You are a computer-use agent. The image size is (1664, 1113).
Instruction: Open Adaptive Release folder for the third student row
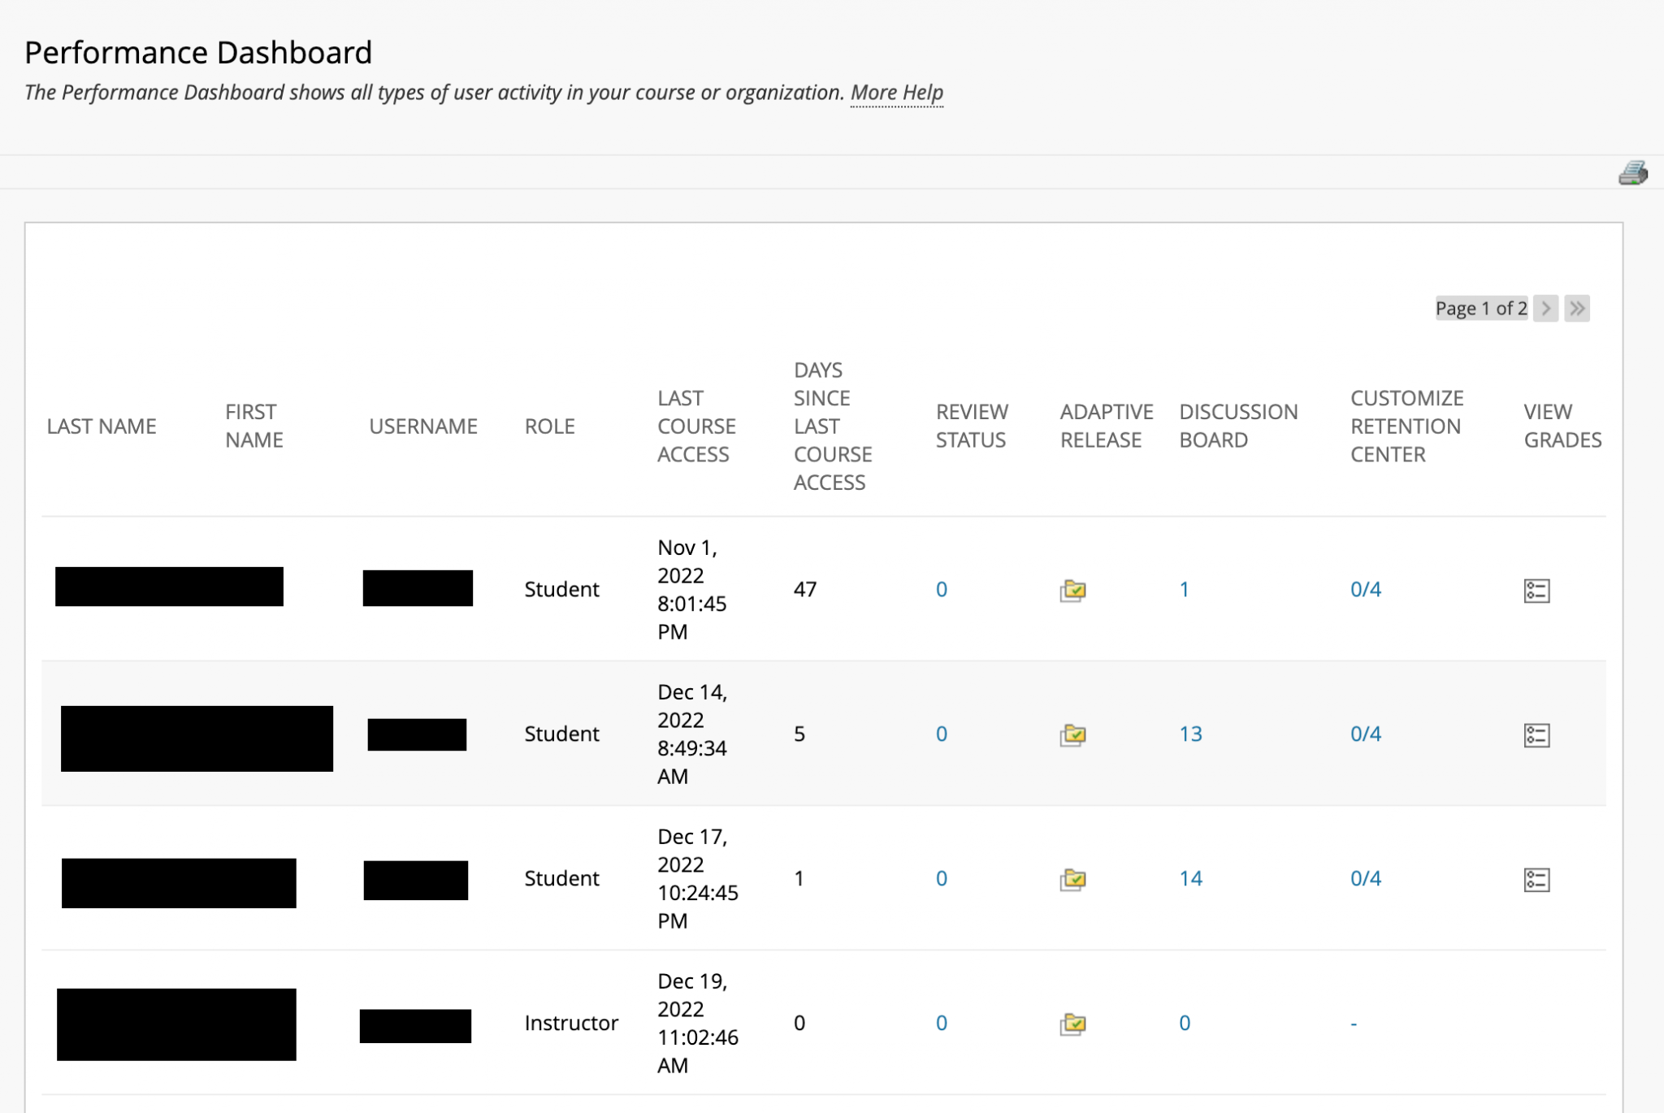click(1073, 878)
